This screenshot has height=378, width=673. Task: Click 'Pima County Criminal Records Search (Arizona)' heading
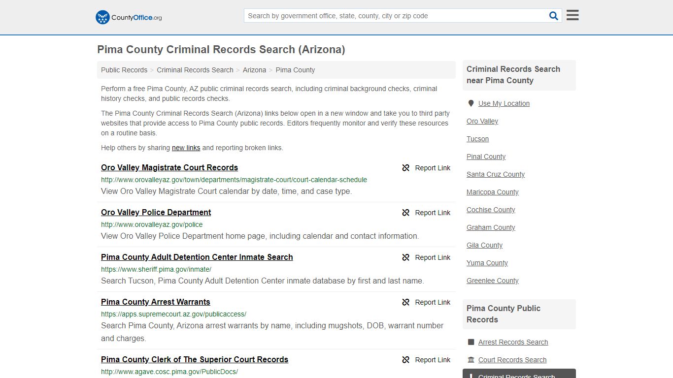coord(221,50)
